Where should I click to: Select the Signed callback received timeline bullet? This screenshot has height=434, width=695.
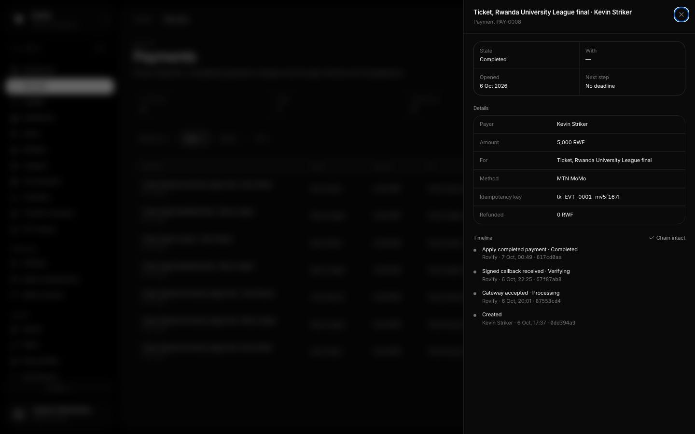point(475,272)
